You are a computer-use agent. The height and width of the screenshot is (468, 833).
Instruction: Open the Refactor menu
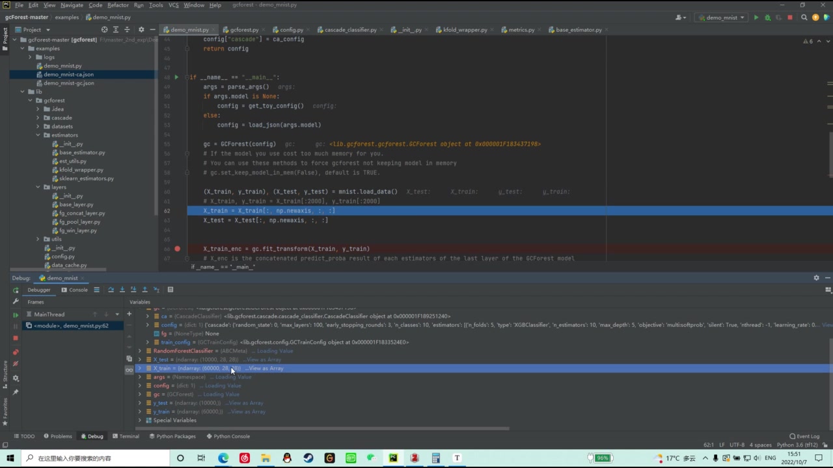118,5
